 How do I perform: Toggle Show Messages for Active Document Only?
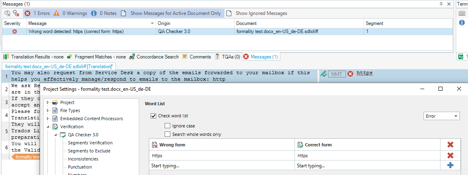pos(172,13)
